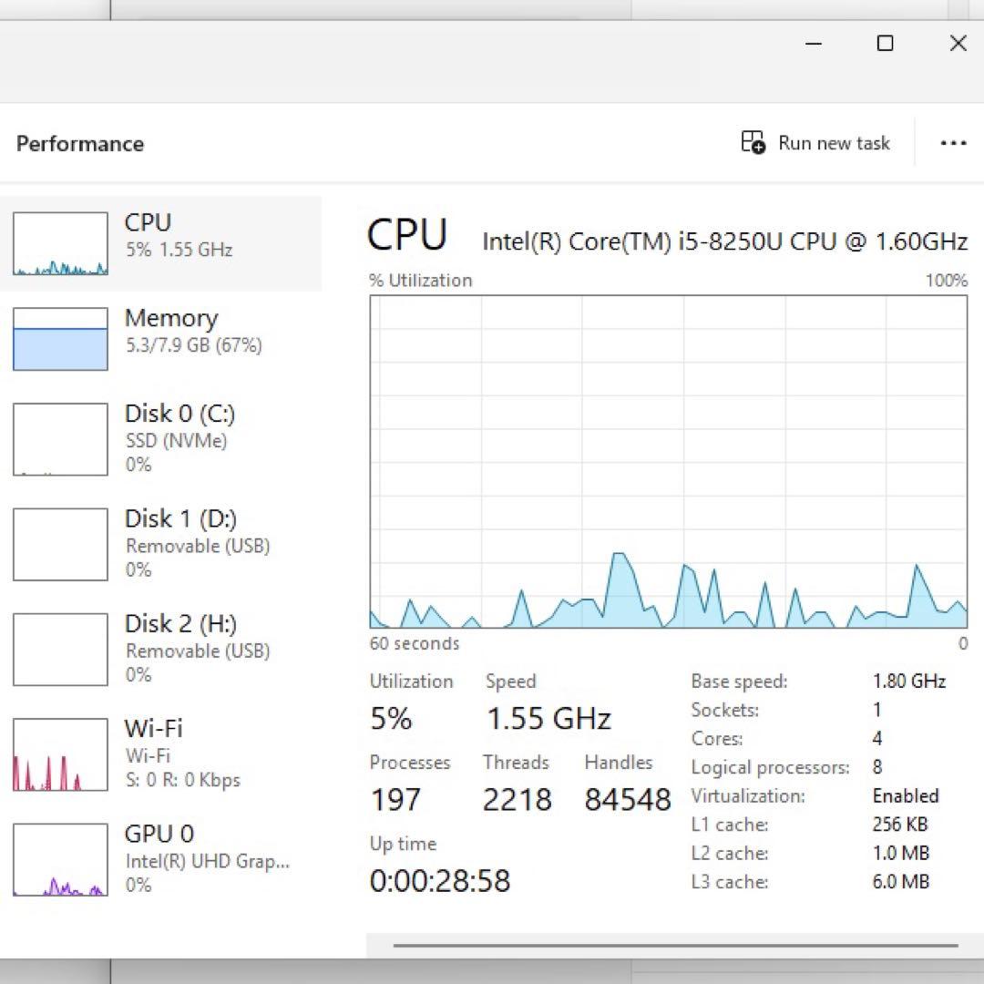Select the Performance heading
This screenshot has height=984, width=984.
79,143
